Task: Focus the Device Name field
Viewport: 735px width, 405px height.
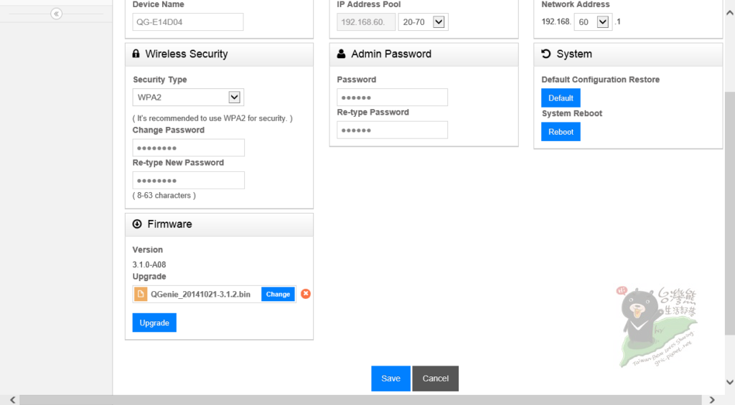Action: (x=188, y=22)
